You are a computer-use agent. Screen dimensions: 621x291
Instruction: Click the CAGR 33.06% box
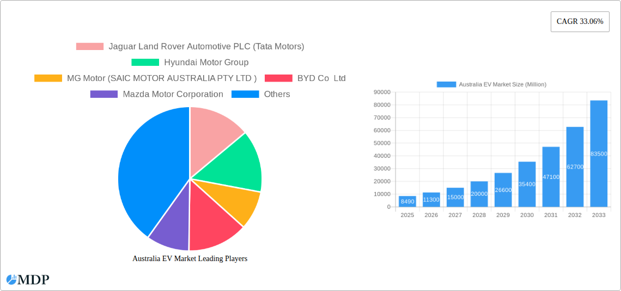[x=580, y=22]
